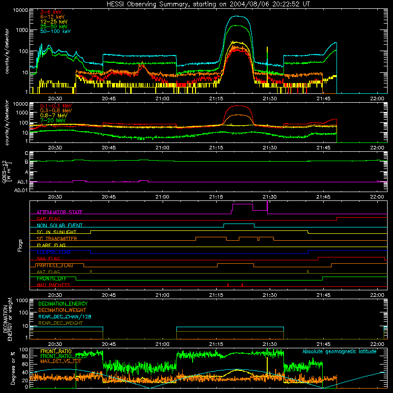Click the raised ATTENUATOR_STATE step near 21:20
This screenshot has height=393, width=393.
[242, 204]
